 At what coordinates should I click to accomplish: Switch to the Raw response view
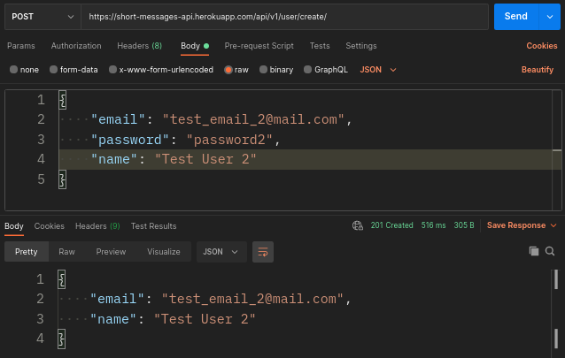point(66,252)
